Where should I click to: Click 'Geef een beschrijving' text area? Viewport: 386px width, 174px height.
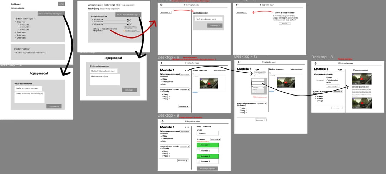(x=105, y=80)
